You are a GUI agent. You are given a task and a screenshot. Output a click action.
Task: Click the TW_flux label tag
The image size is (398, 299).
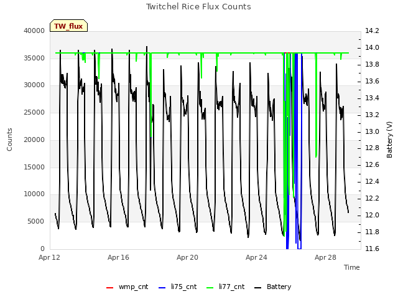click(68, 26)
